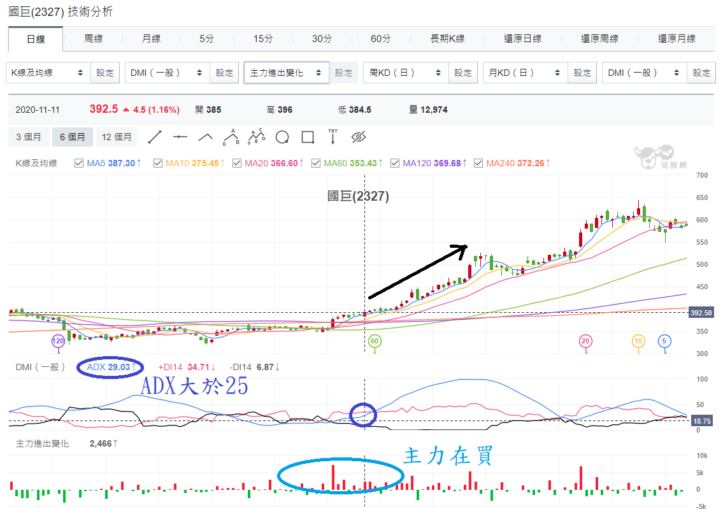This screenshot has height=509, width=723.
Task: Select the 12個月 time range button
Action: tap(117, 136)
